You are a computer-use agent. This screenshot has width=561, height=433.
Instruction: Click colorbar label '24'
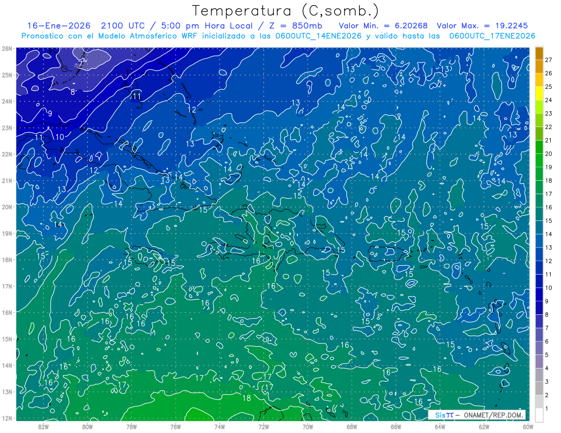click(x=548, y=100)
